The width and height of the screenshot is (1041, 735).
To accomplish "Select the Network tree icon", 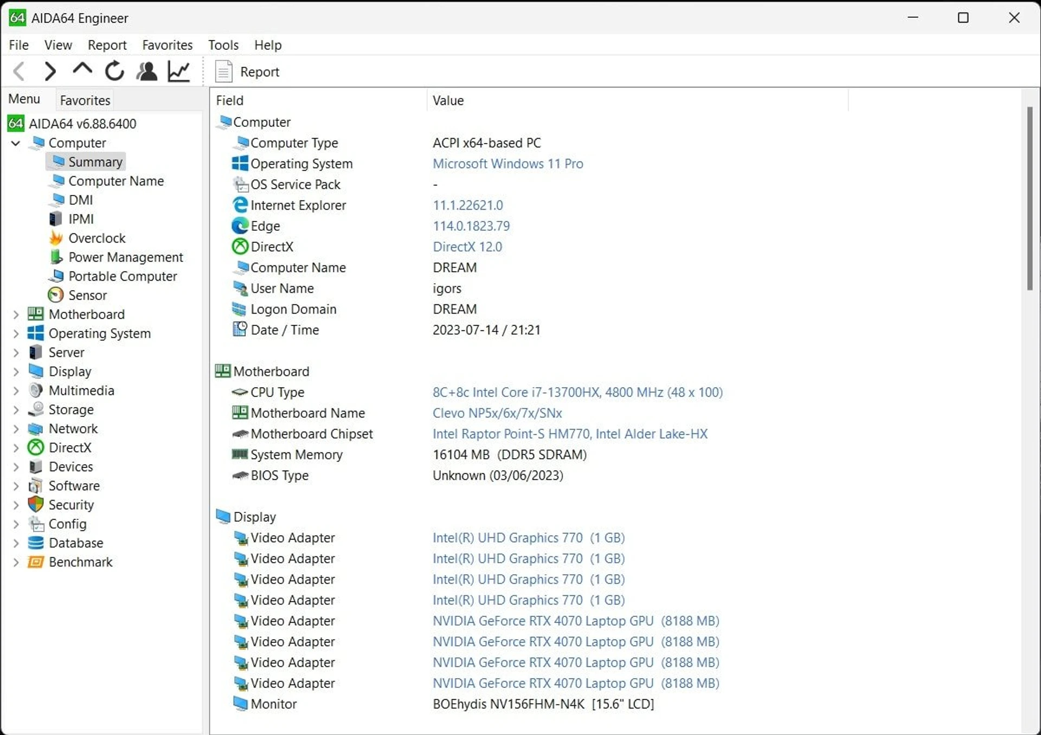I will pyautogui.click(x=36, y=428).
